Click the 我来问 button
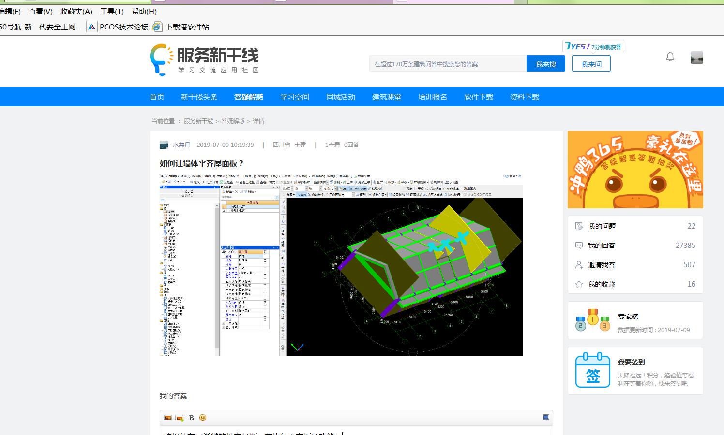Screen dimensions: 724x435 pos(591,63)
